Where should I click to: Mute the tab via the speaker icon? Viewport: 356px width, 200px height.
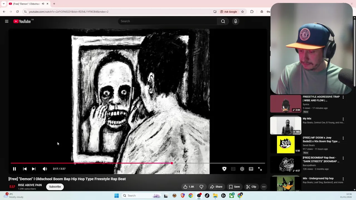click(43, 4)
